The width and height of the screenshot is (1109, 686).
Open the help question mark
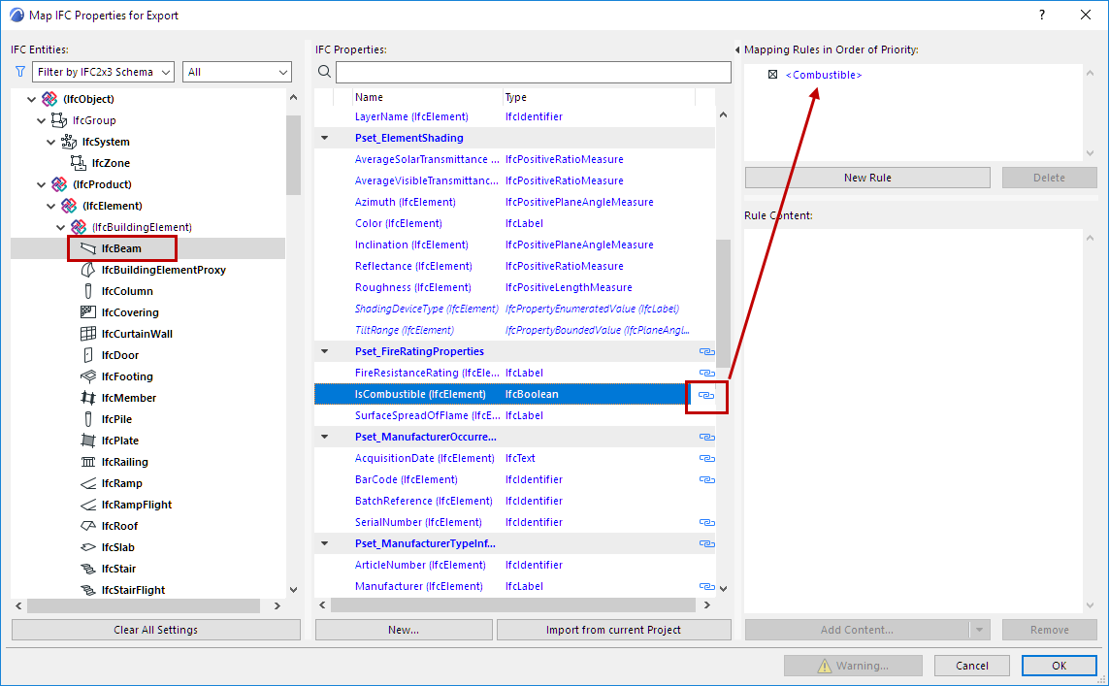[x=1042, y=15]
